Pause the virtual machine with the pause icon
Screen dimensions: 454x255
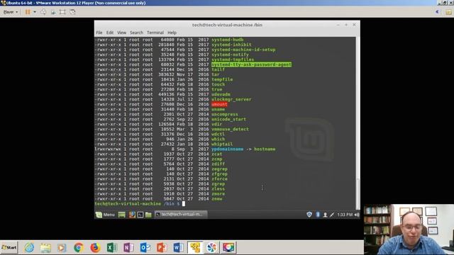point(28,12)
